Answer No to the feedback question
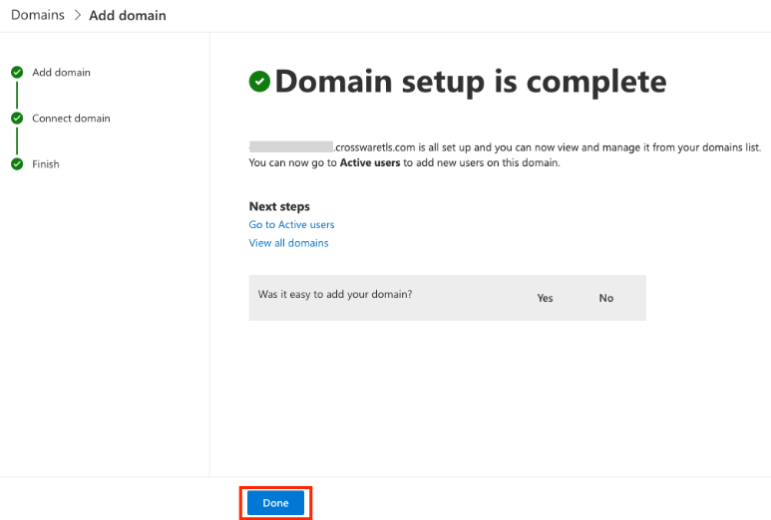The image size is (771, 520). tap(606, 298)
